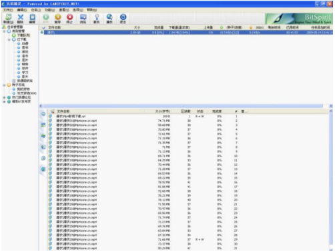
Task: Click the top icon in detail pane side strip
Action: (x=43, y=114)
